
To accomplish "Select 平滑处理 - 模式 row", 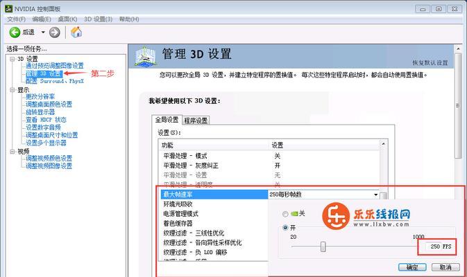I will click(270, 156).
